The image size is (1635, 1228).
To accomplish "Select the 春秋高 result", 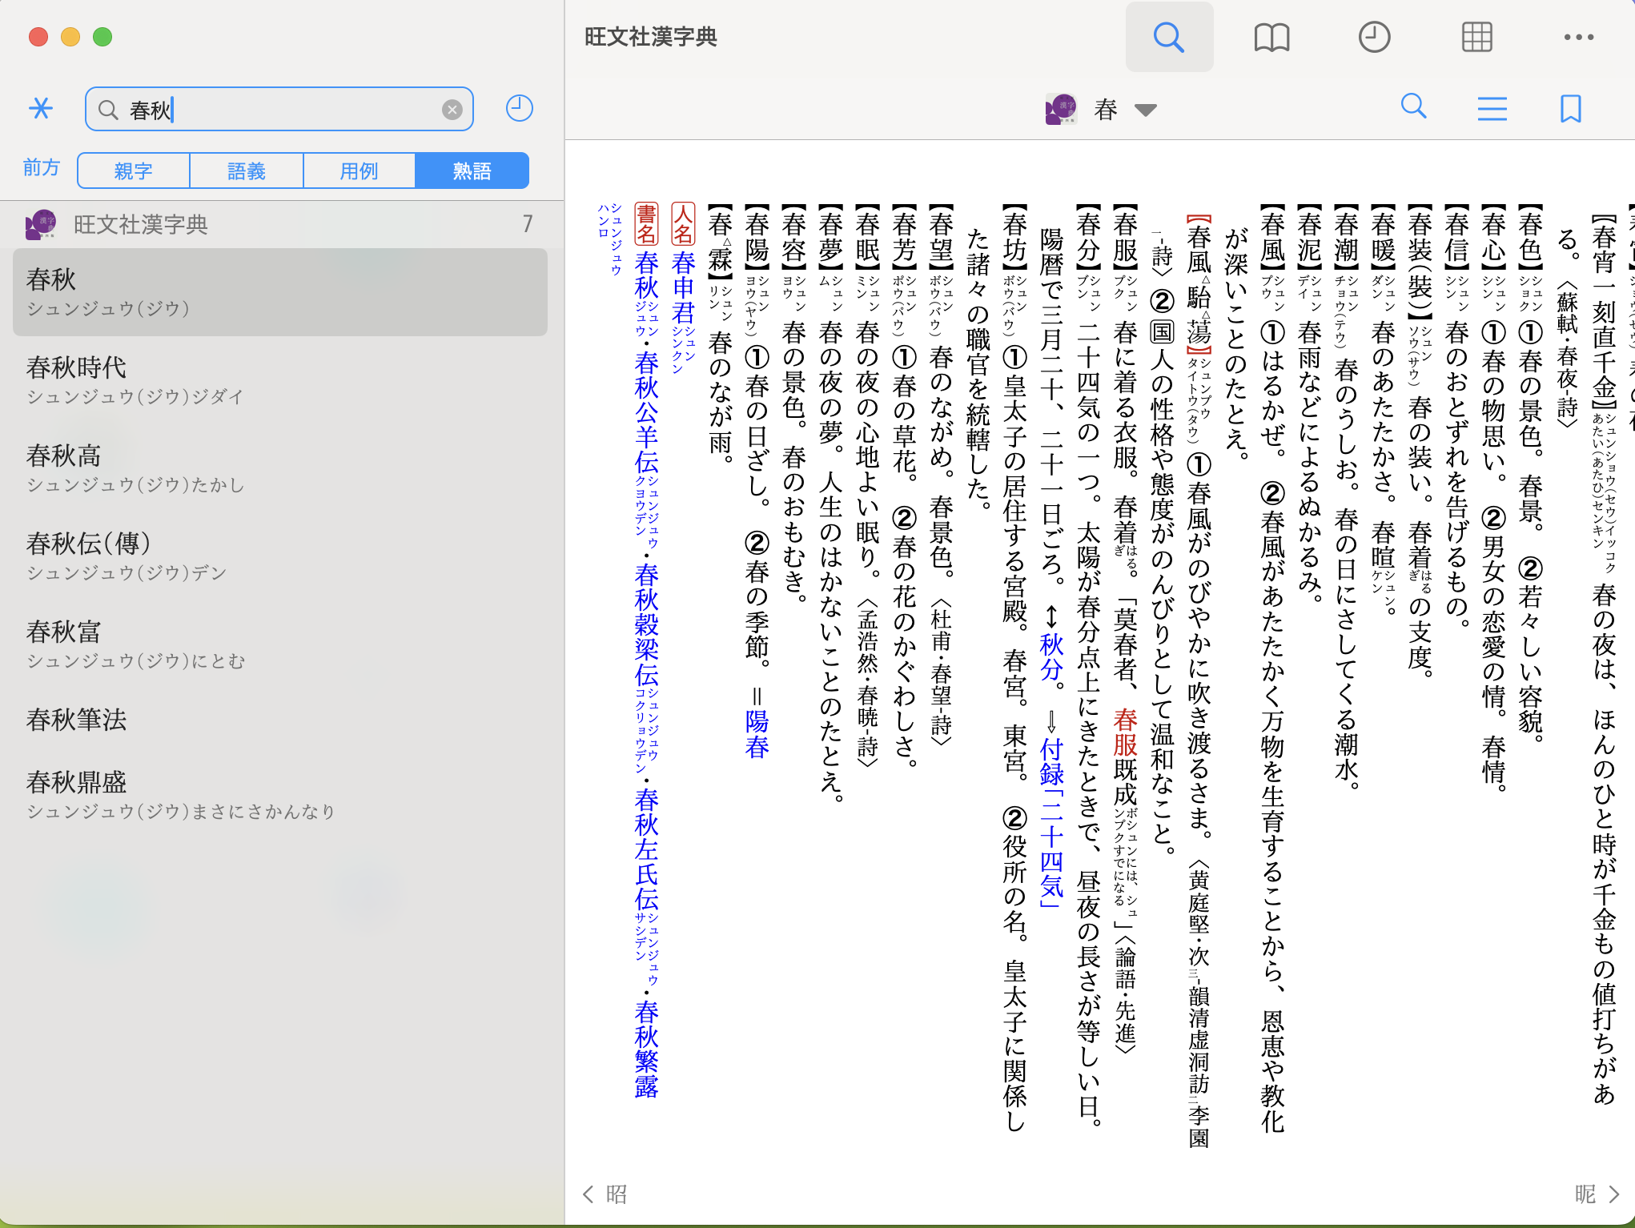I will [280, 468].
